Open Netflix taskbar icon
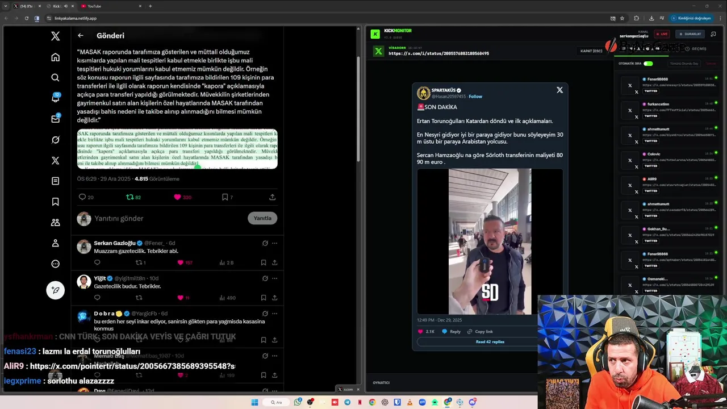 tap(360, 402)
